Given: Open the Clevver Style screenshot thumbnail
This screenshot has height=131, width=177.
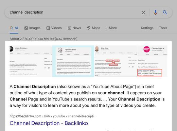Looking at the screenshot, I should pyautogui.click(x=152, y=61).
